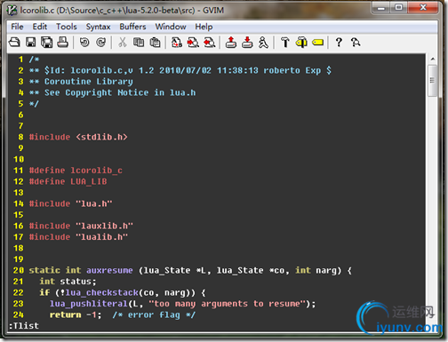Open a file with the toolbar Open icon
The width and height of the screenshot is (448, 342).
pos(14,43)
